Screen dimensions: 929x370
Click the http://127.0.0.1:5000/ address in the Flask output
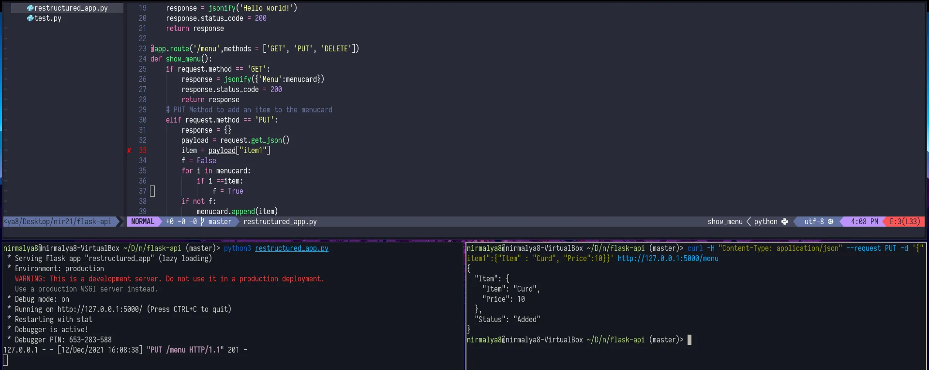(x=100, y=309)
